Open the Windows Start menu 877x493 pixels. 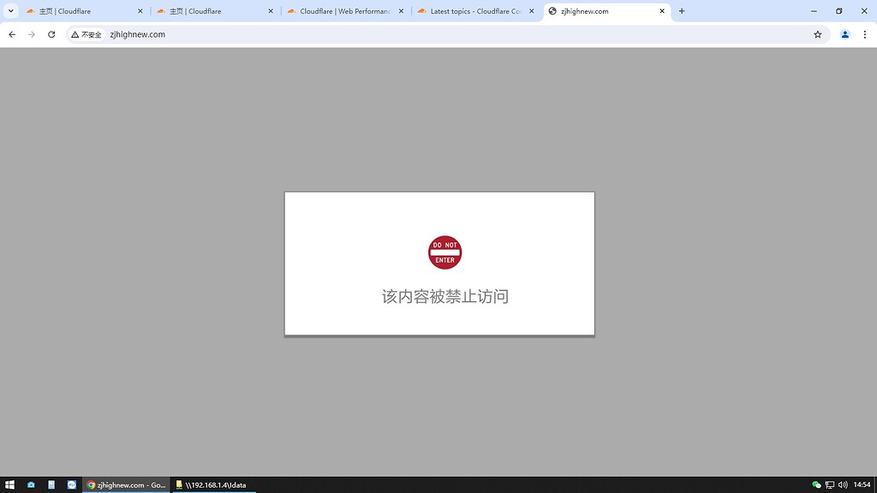(9, 484)
